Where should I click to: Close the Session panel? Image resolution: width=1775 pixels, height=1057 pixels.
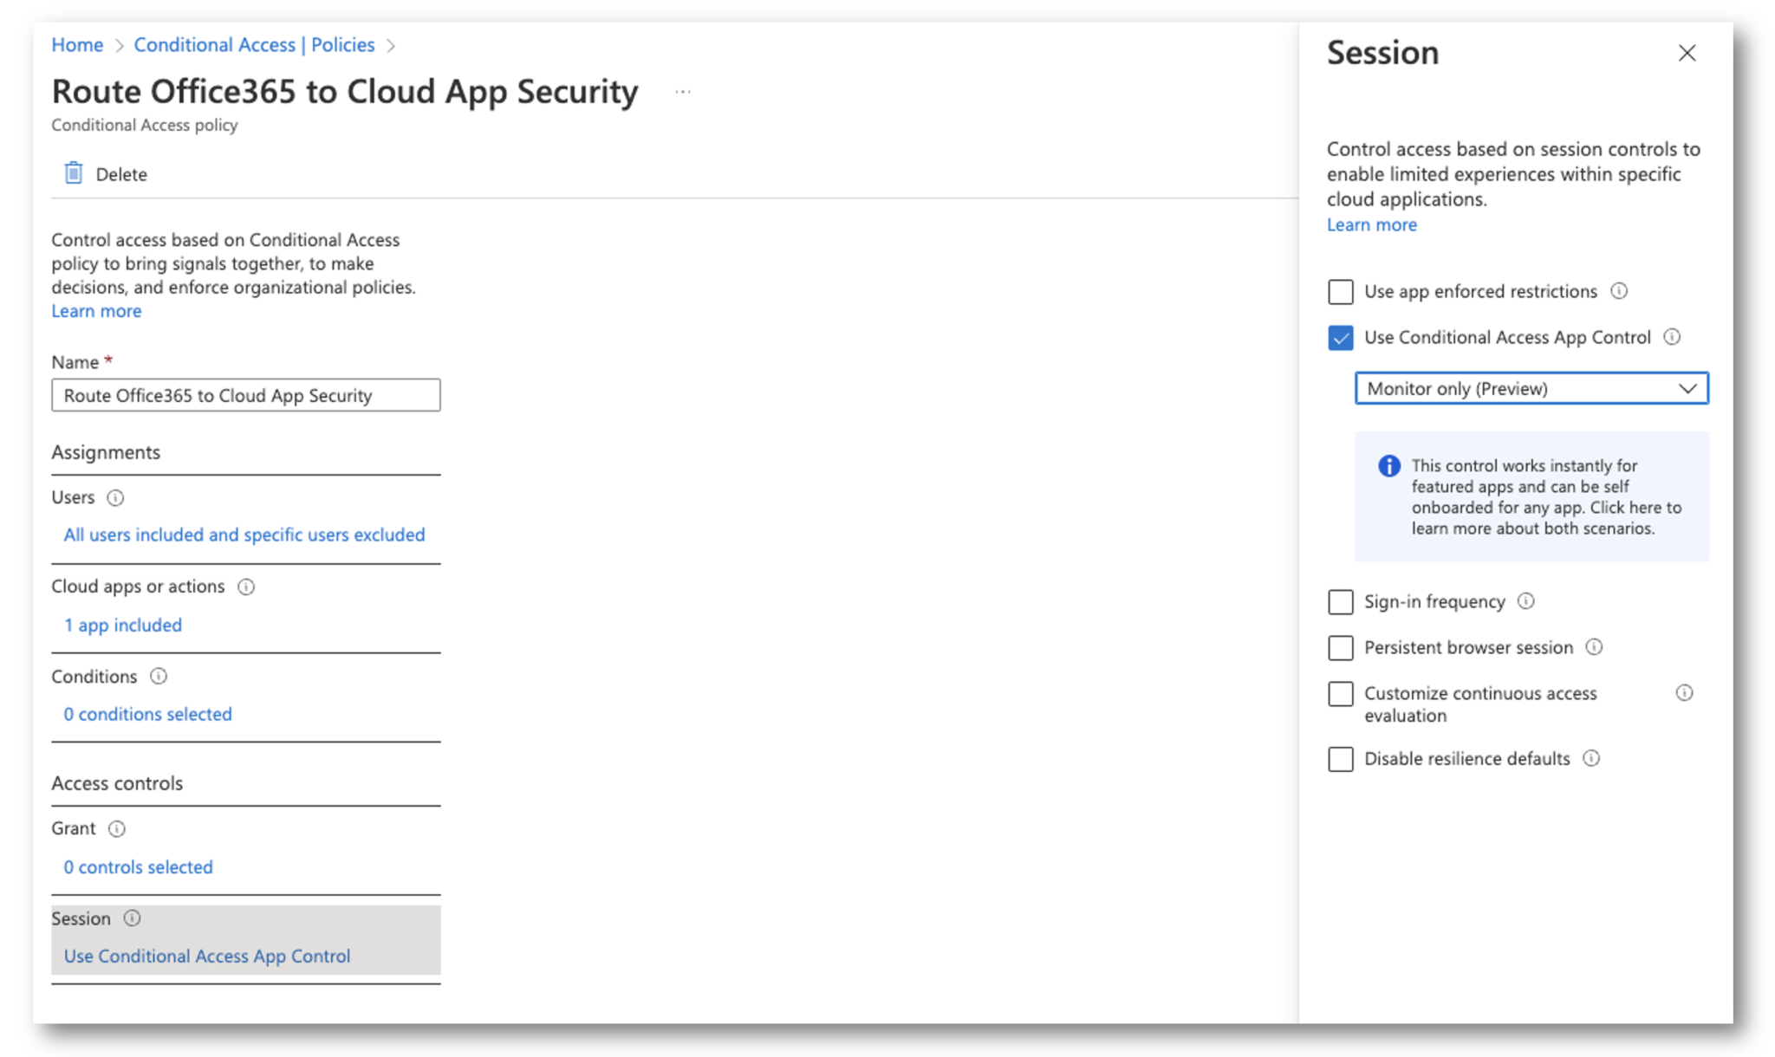click(1687, 54)
